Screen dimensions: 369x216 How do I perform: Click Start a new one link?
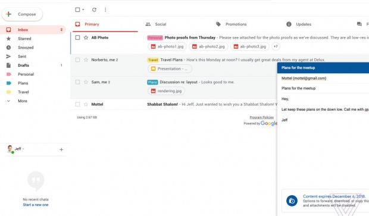(x=36, y=205)
